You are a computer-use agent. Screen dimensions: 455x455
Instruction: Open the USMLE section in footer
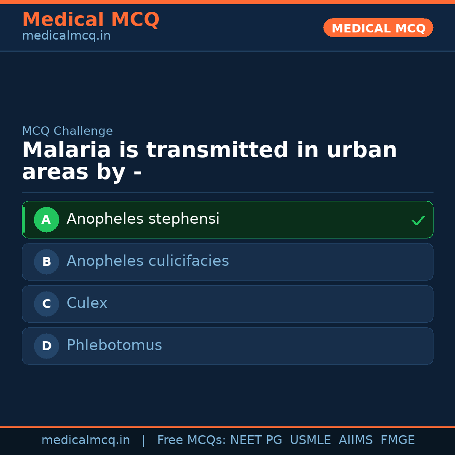click(310, 440)
